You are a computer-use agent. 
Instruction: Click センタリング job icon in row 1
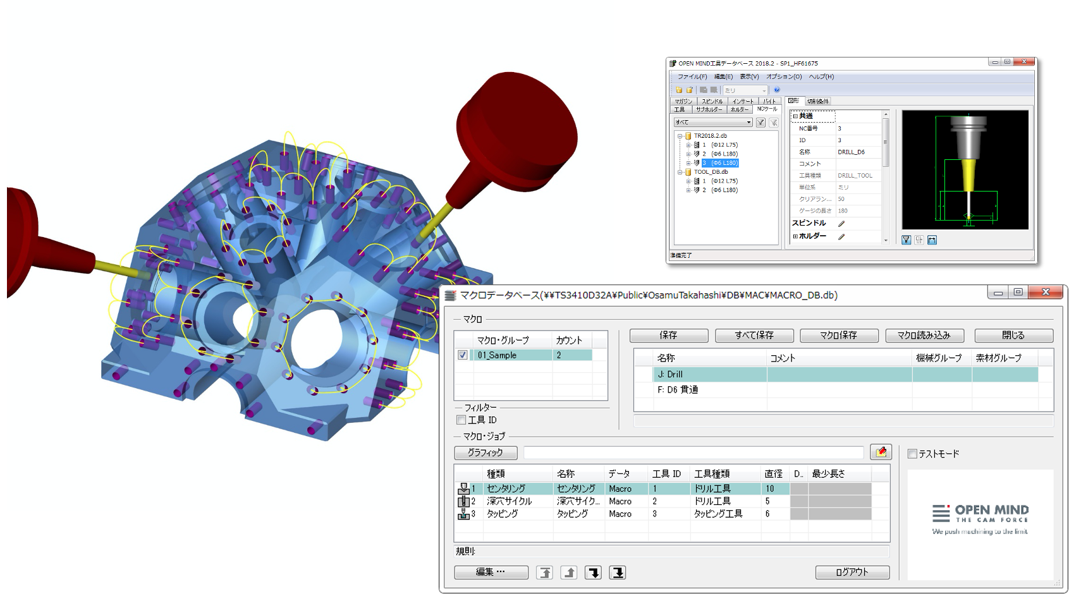click(x=463, y=489)
